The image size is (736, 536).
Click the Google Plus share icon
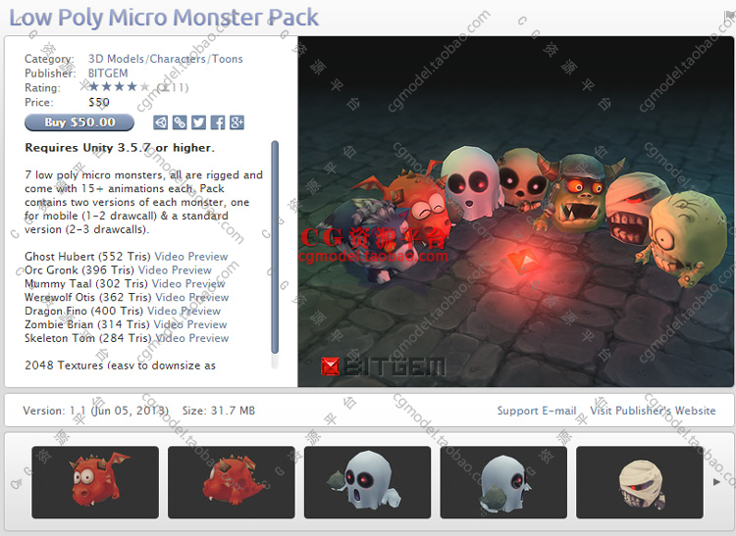pos(237,122)
